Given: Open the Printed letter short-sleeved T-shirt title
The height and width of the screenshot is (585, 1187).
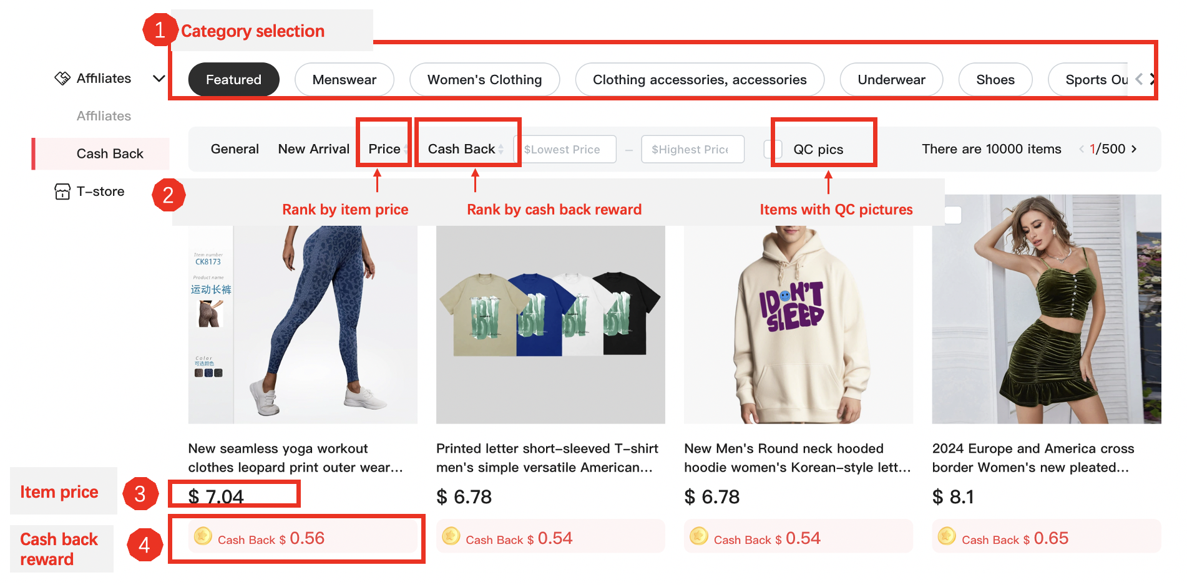Looking at the screenshot, I should 547,458.
